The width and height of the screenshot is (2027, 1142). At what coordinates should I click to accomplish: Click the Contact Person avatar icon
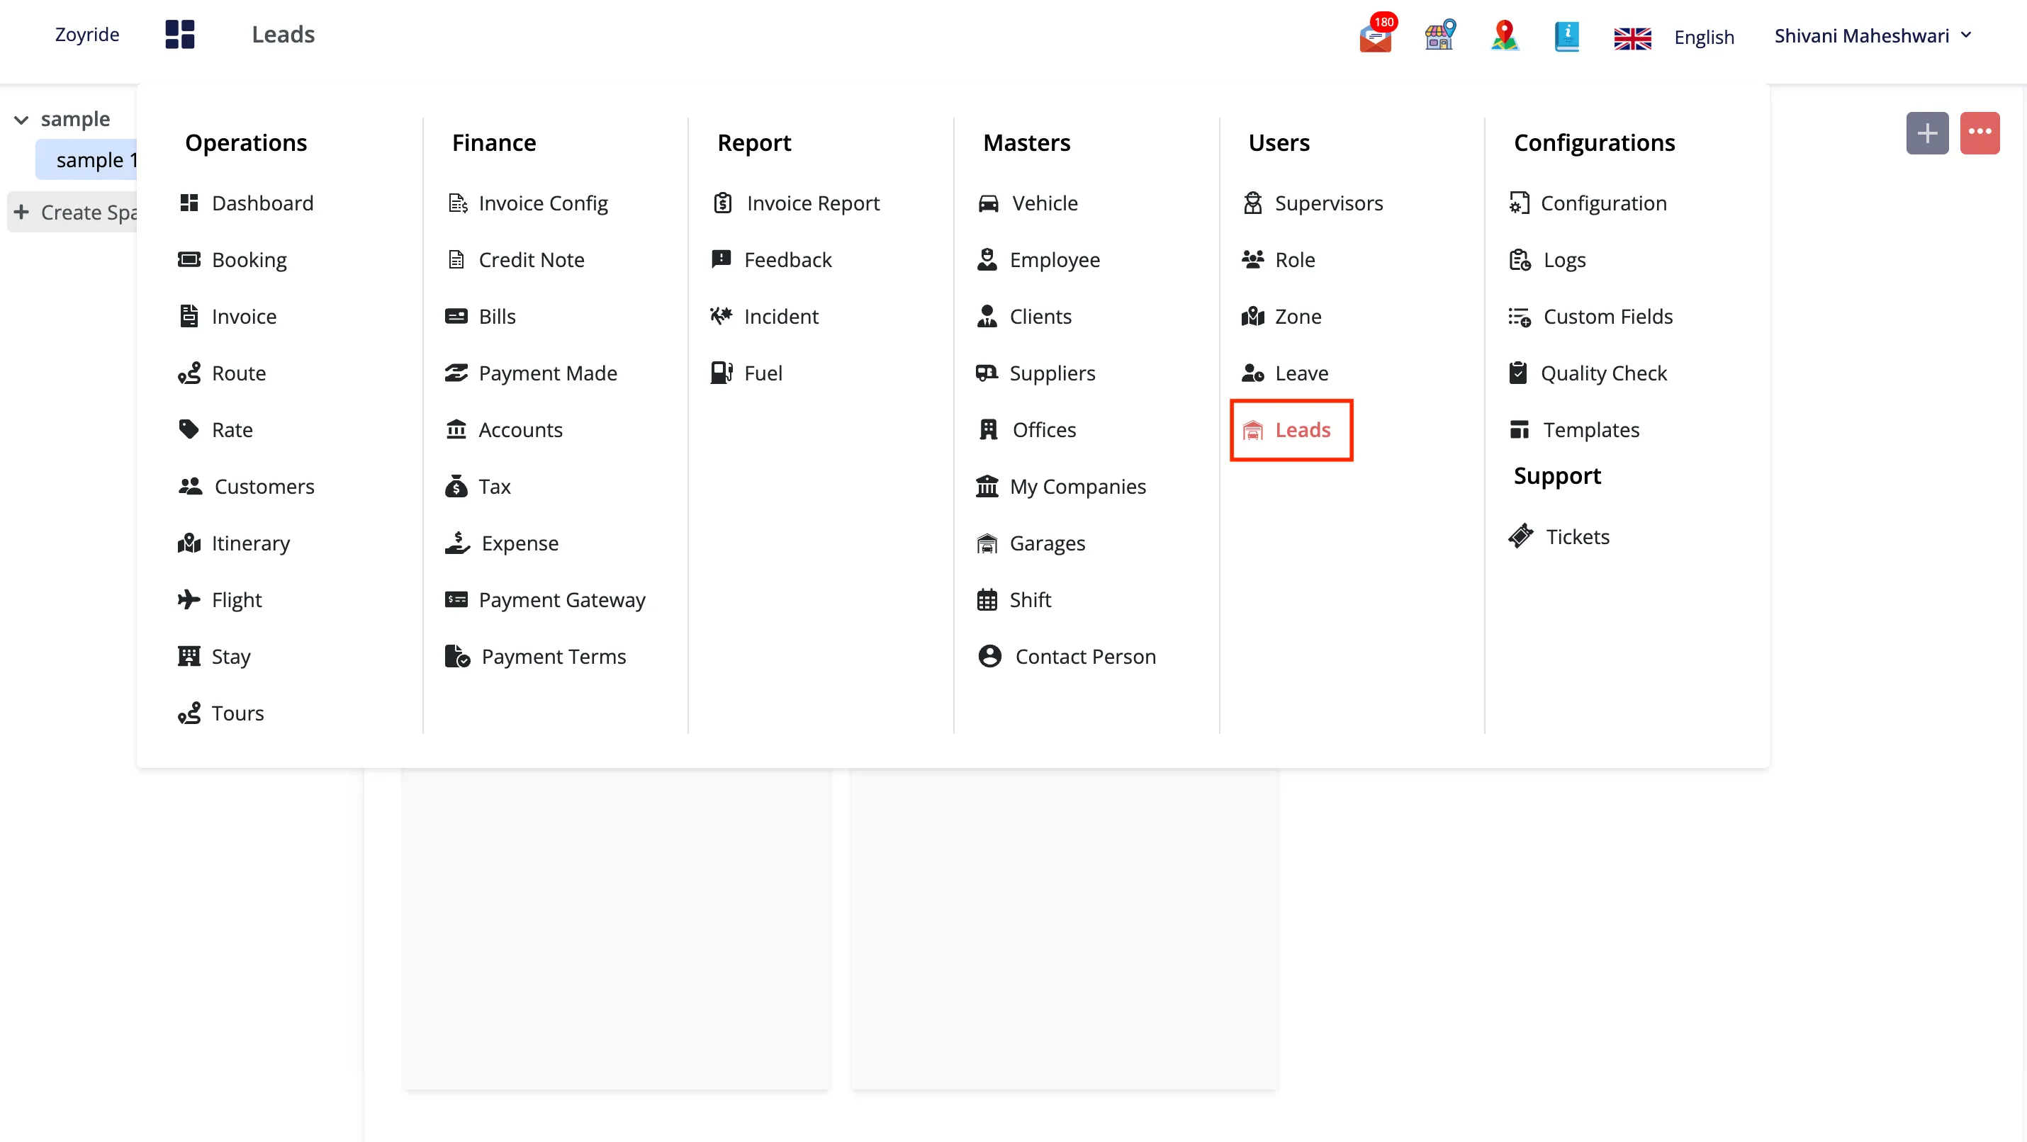(990, 656)
